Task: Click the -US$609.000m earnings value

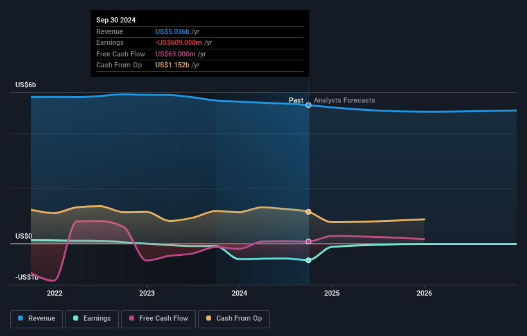Action: (178, 42)
